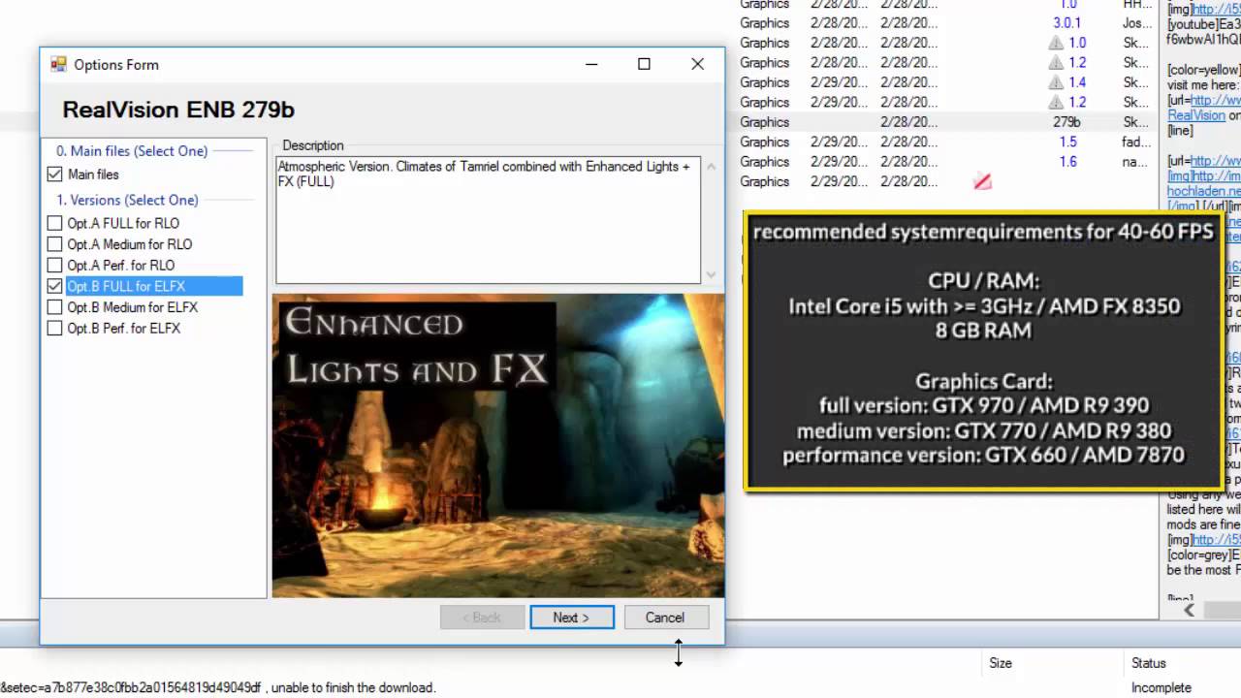Viewport: 1241px width, 698px height.
Task: Click the version 3.0.1 cell
Action: tap(1067, 23)
